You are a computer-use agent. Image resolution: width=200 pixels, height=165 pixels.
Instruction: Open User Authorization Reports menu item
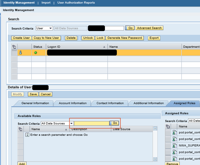(x=76, y=3)
